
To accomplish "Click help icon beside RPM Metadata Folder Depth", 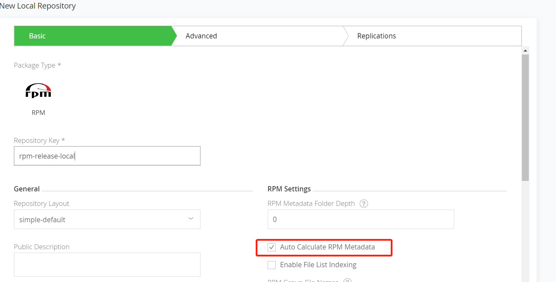I will (364, 204).
